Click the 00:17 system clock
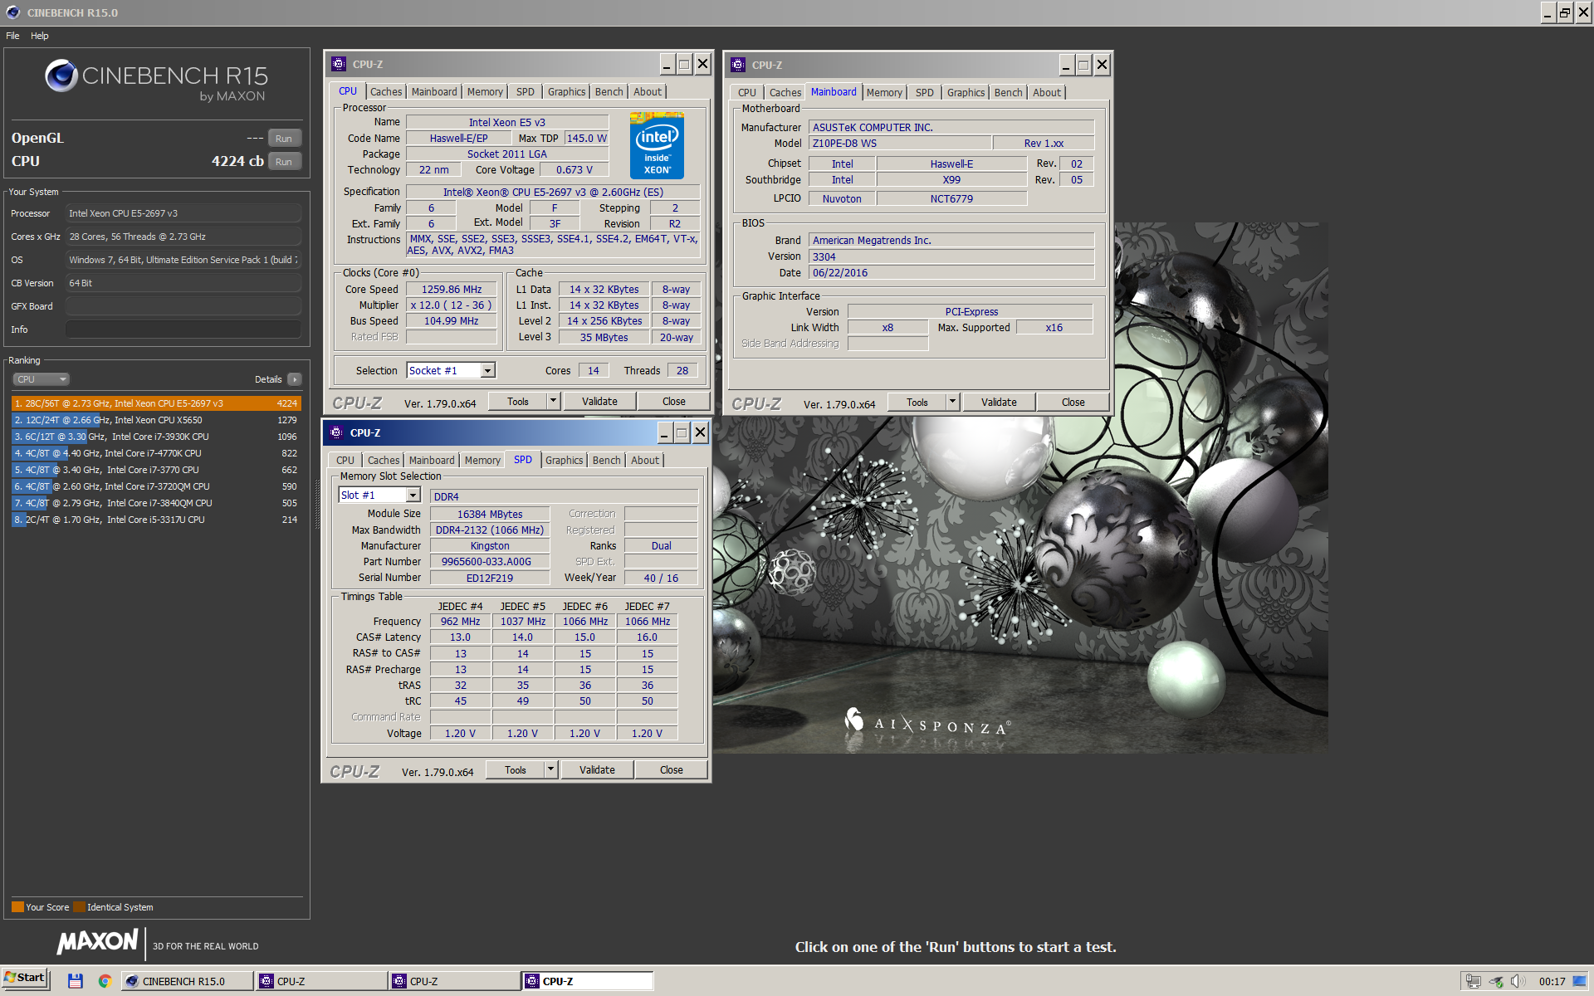This screenshot has width=1594, height=996. [1551, 981]
